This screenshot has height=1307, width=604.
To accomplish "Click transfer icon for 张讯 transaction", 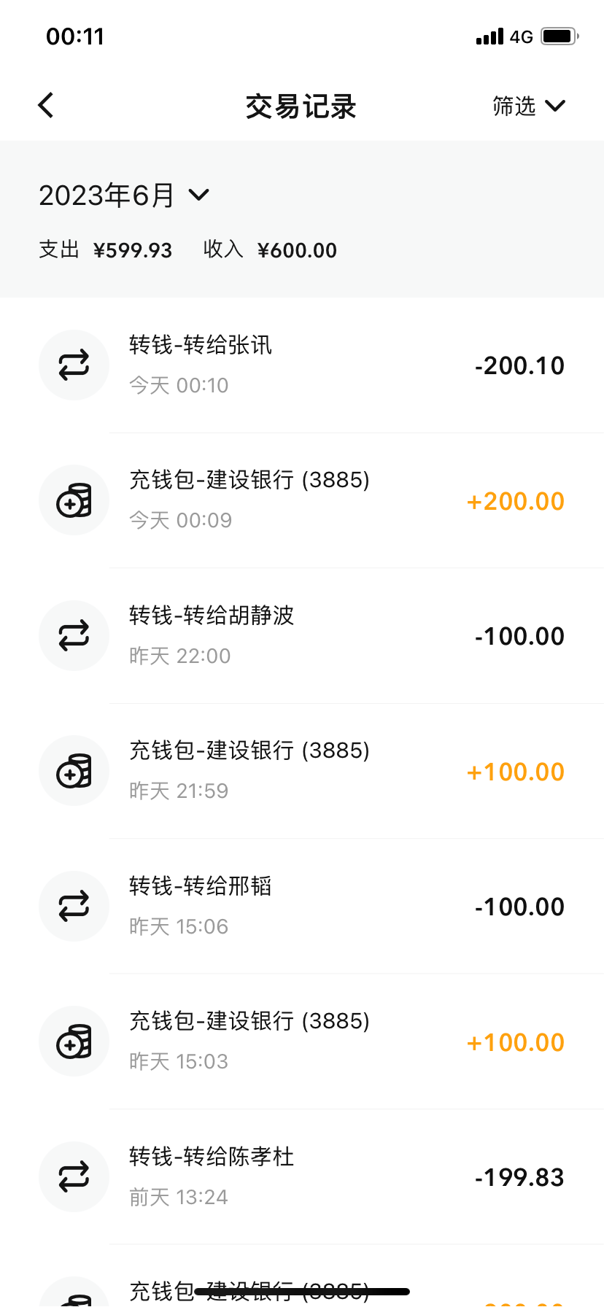I will (x=74, y=365).
